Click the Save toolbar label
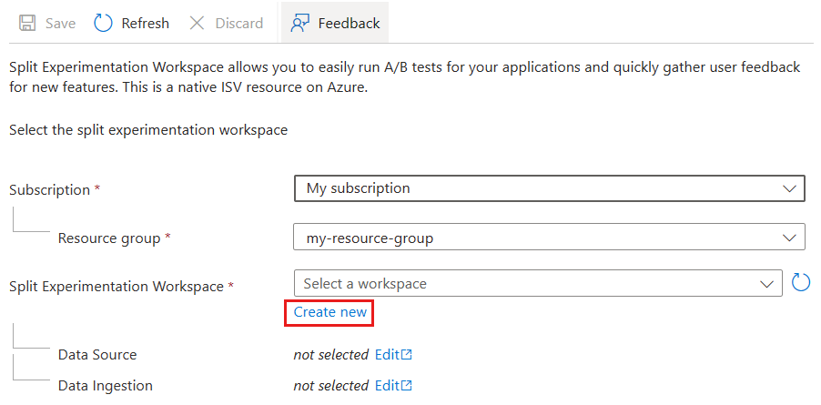The image size is (821, 405). 60,24
